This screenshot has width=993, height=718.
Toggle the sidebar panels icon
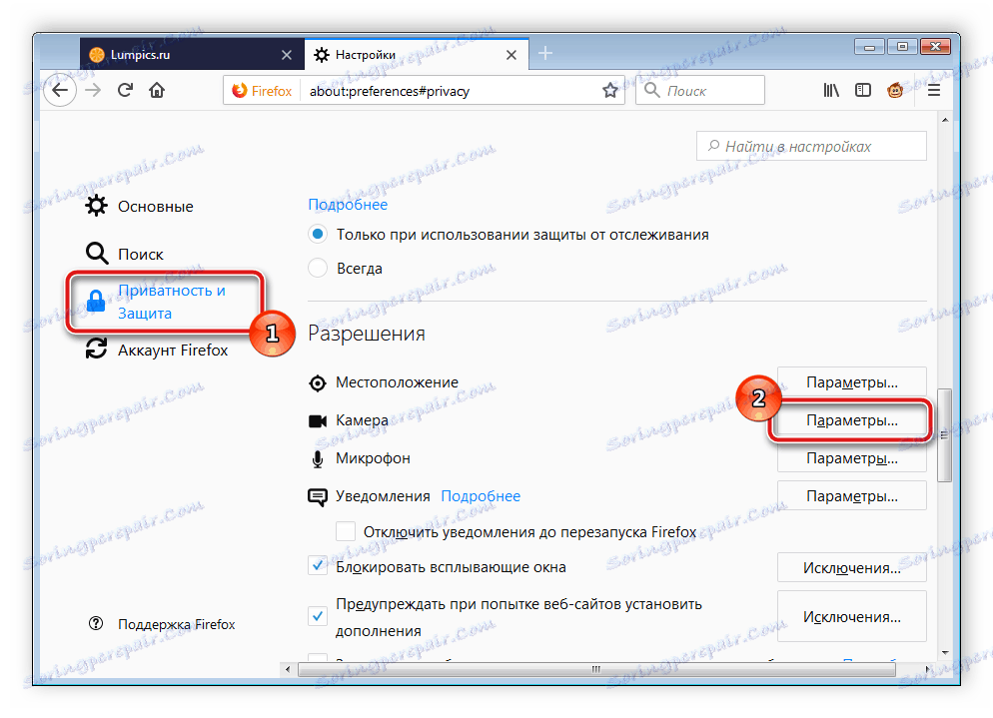click(862, 90)
